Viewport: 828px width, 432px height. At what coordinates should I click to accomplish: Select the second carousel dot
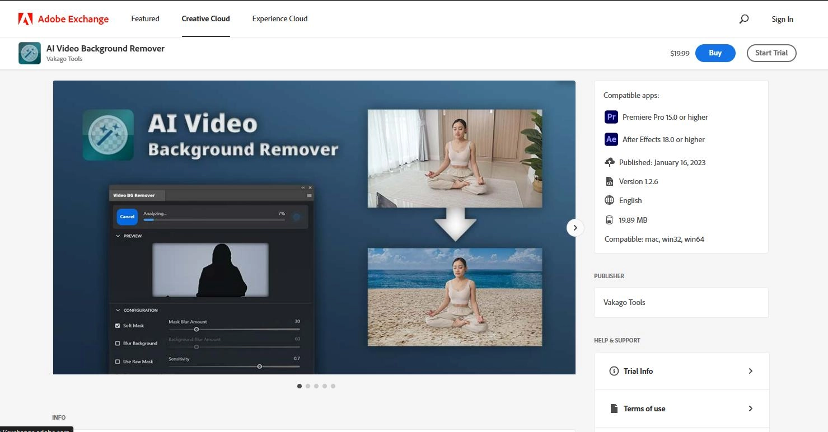[308, 386]
